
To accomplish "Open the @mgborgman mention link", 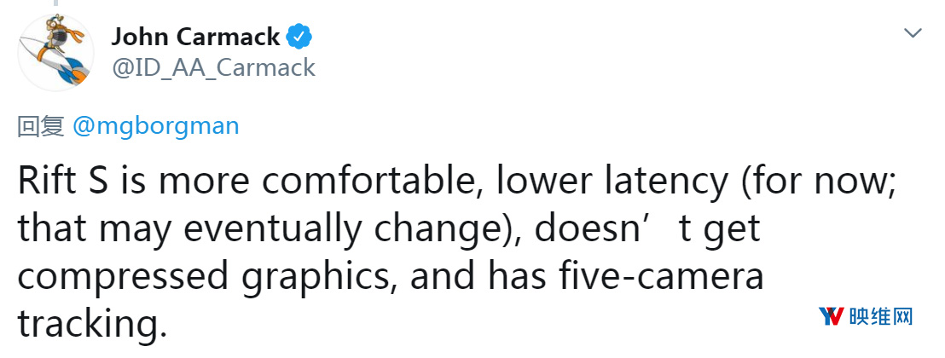I will (x=155, y=127).
